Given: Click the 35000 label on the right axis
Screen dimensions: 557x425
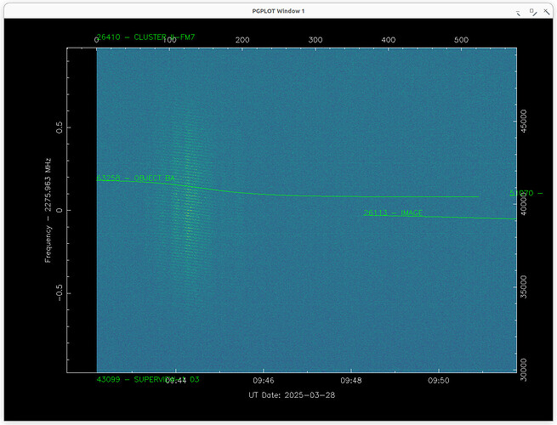Looking at the screenshot, I should coord(523,286).
